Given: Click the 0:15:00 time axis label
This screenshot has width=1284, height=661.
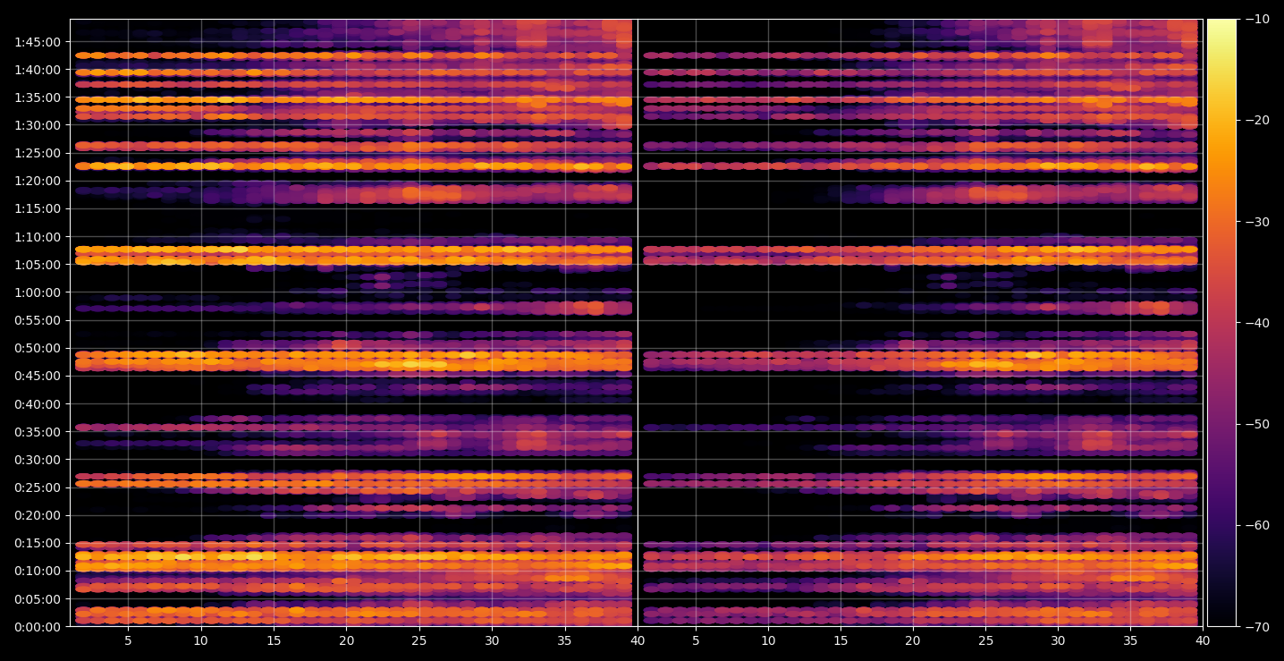Looking at the screenshot, I should (x=38, y=543).
